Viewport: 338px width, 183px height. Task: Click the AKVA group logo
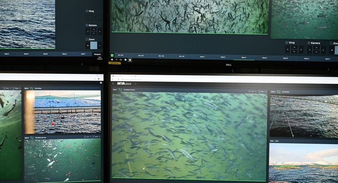tap(124, 84)
